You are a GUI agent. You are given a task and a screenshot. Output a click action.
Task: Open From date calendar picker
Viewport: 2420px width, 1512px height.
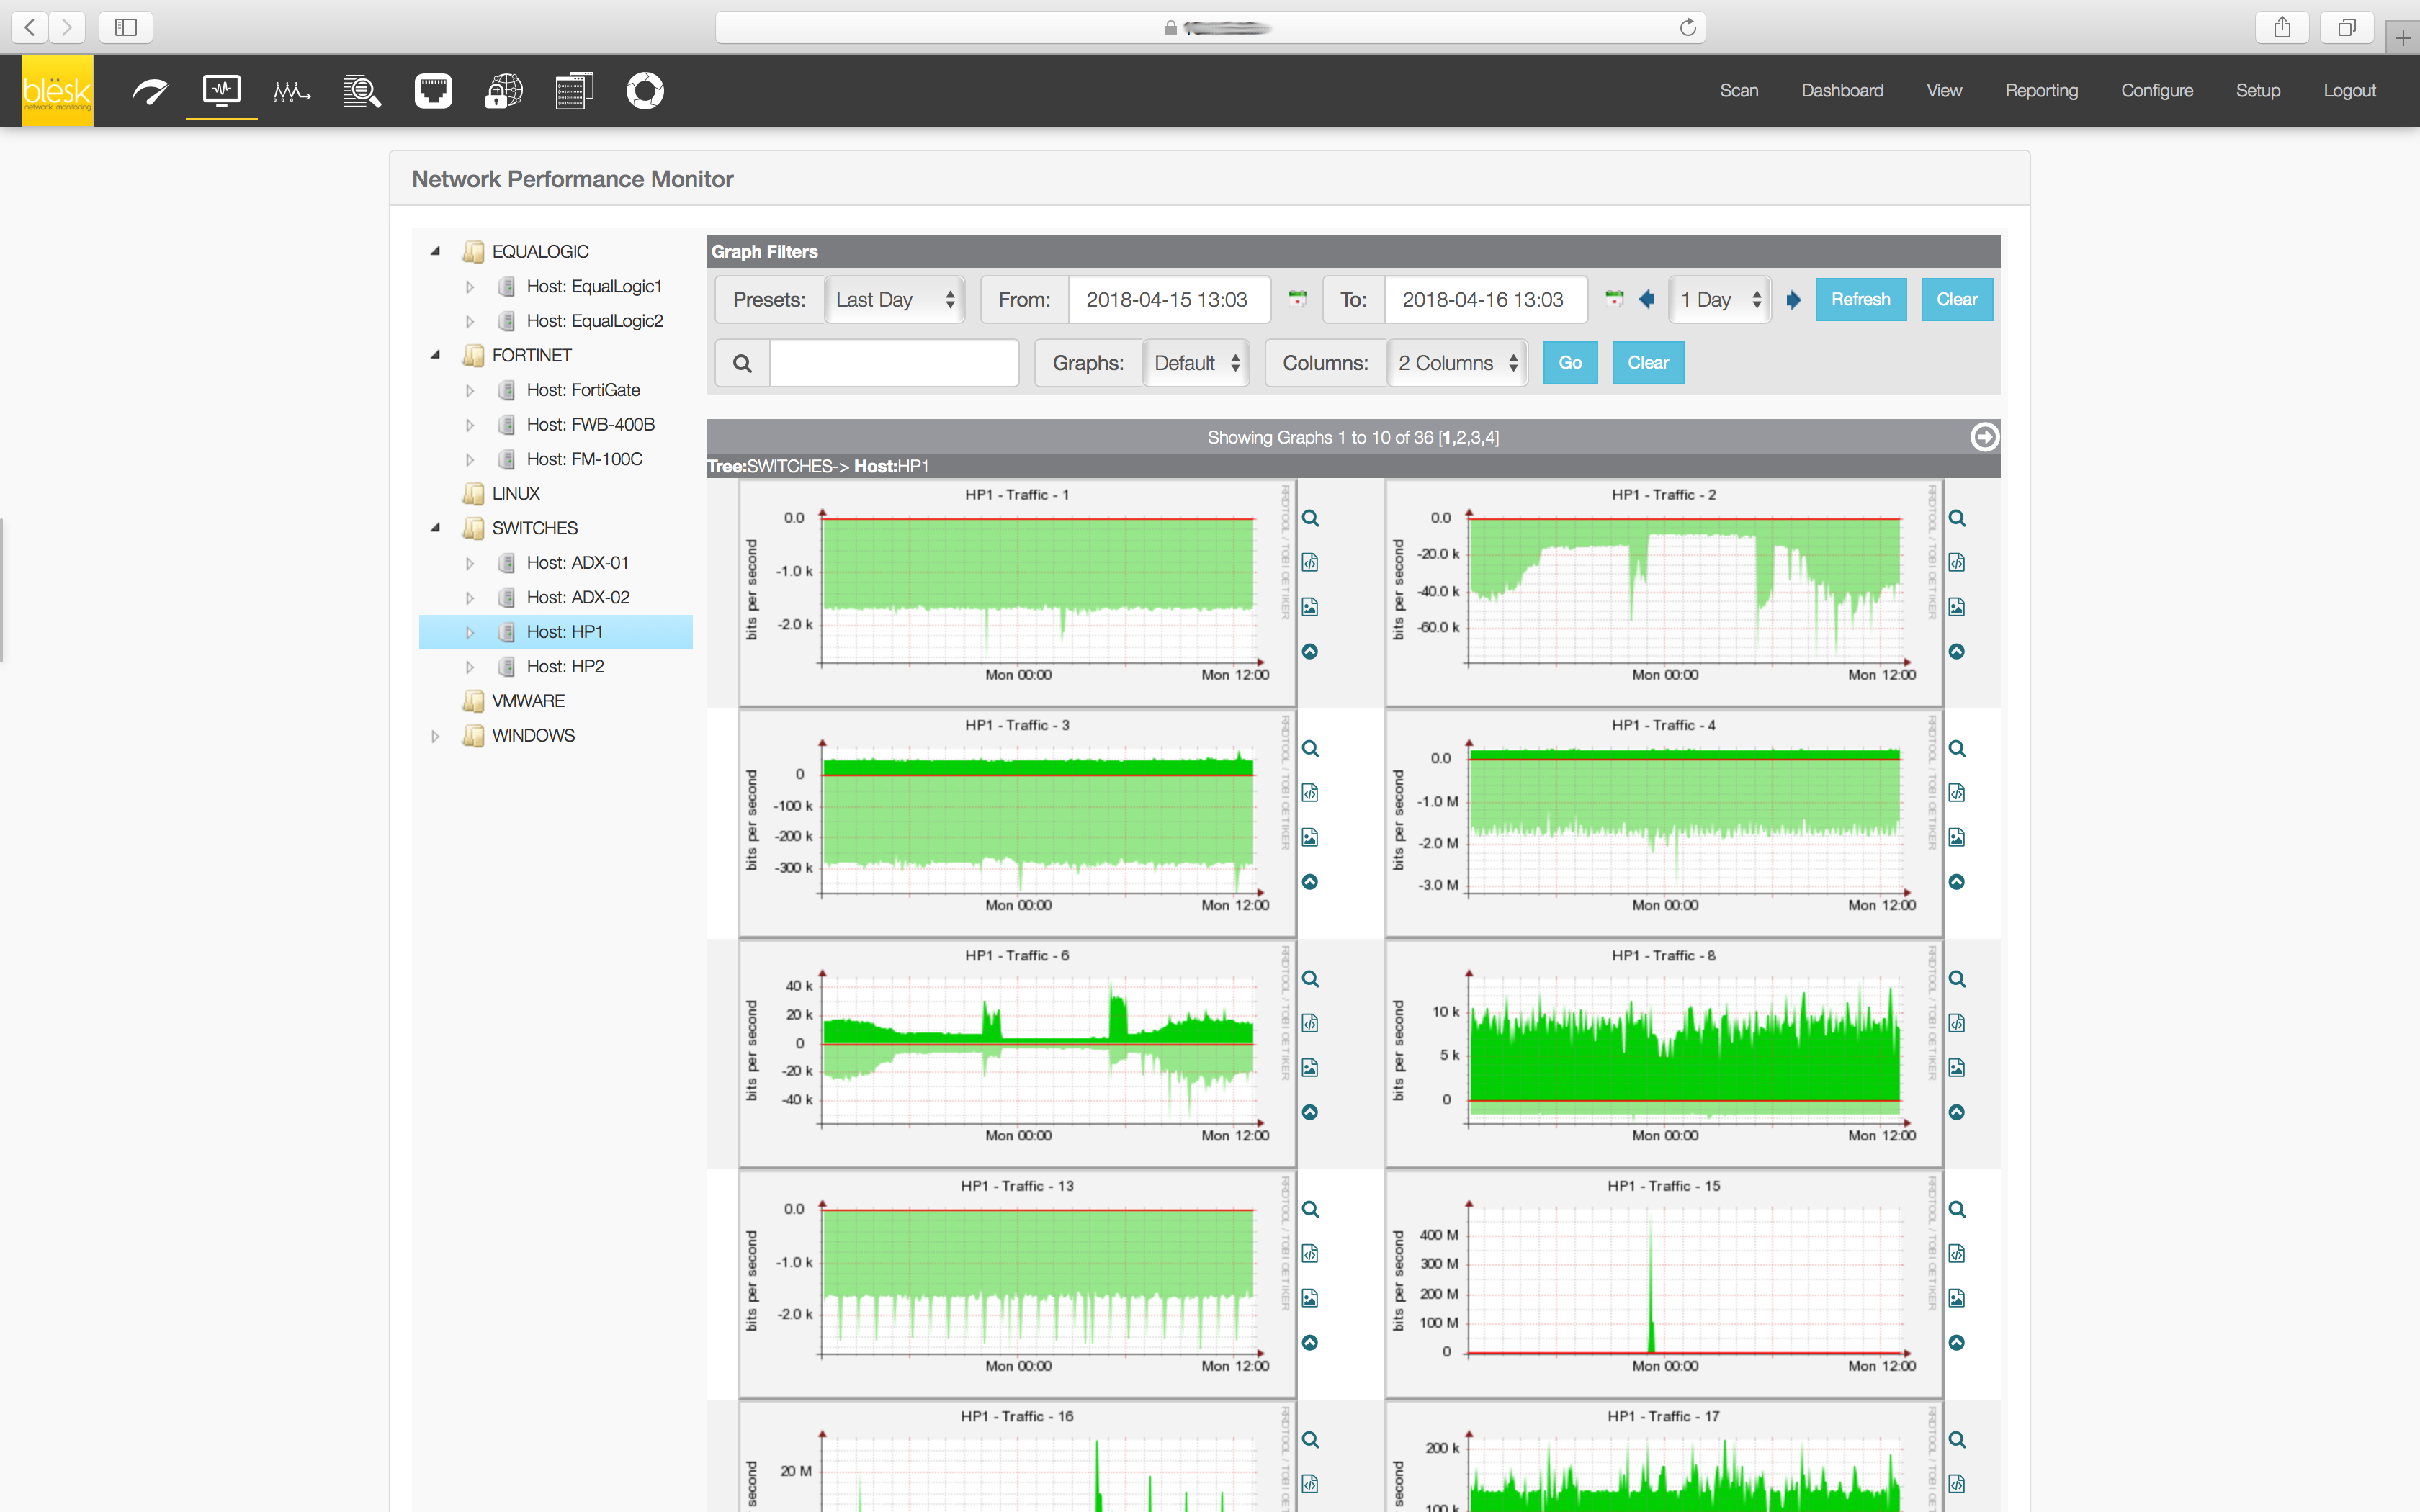[1297, 299]
